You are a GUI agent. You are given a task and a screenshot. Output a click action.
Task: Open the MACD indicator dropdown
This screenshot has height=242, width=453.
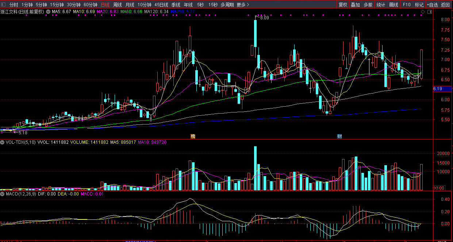coord(3,194)
